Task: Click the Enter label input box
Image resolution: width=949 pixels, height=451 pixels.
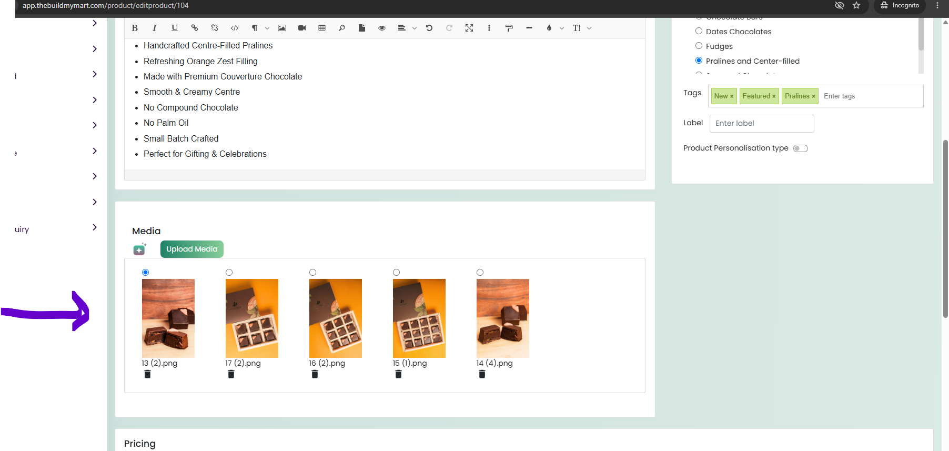Action: [x=762, y=124]
